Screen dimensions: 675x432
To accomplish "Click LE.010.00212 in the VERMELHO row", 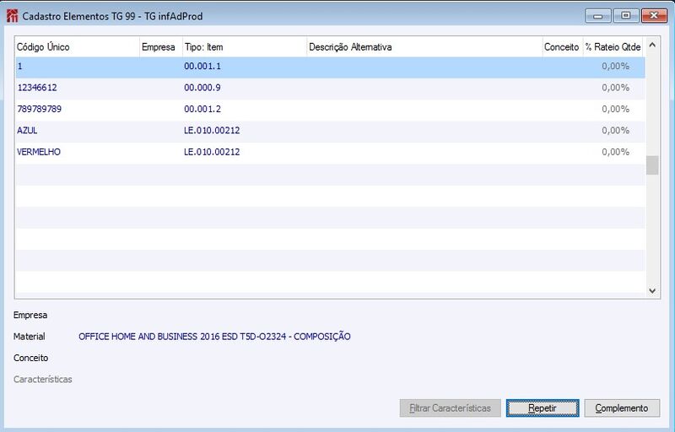I will click(212, 153).
